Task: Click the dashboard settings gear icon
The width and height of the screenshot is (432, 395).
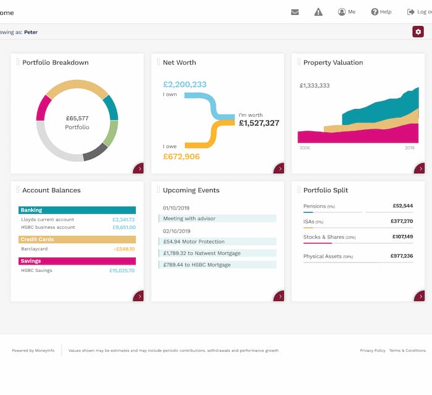Action: click(418, 32)
